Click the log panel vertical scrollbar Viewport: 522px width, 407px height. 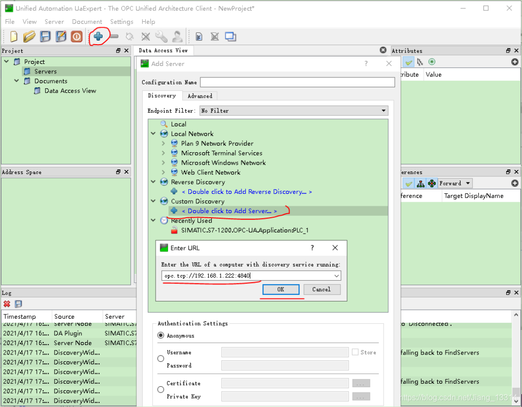click(516, 358)
